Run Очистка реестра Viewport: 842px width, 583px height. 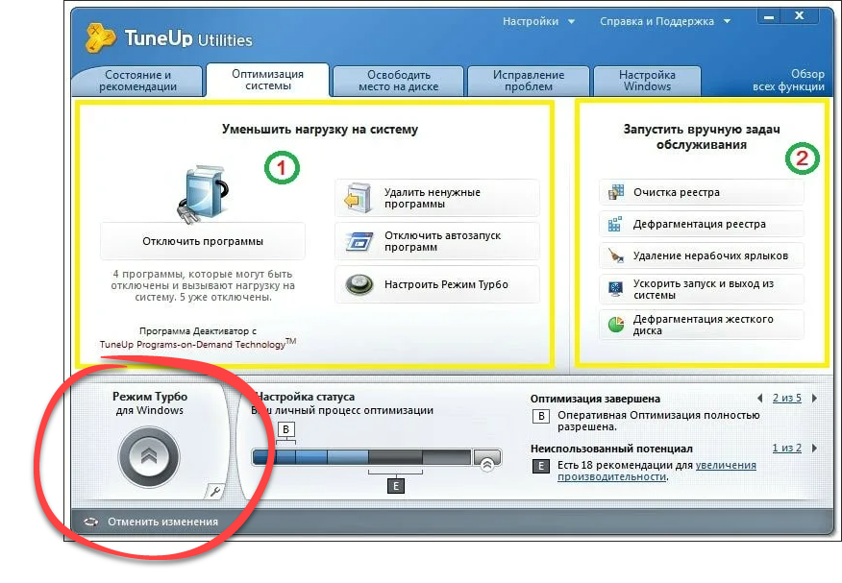point(702,192)
